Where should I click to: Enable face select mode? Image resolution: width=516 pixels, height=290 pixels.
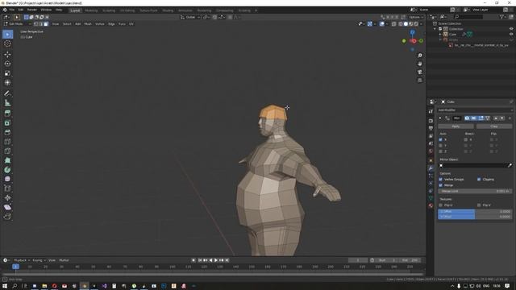[x=46, y=24]
